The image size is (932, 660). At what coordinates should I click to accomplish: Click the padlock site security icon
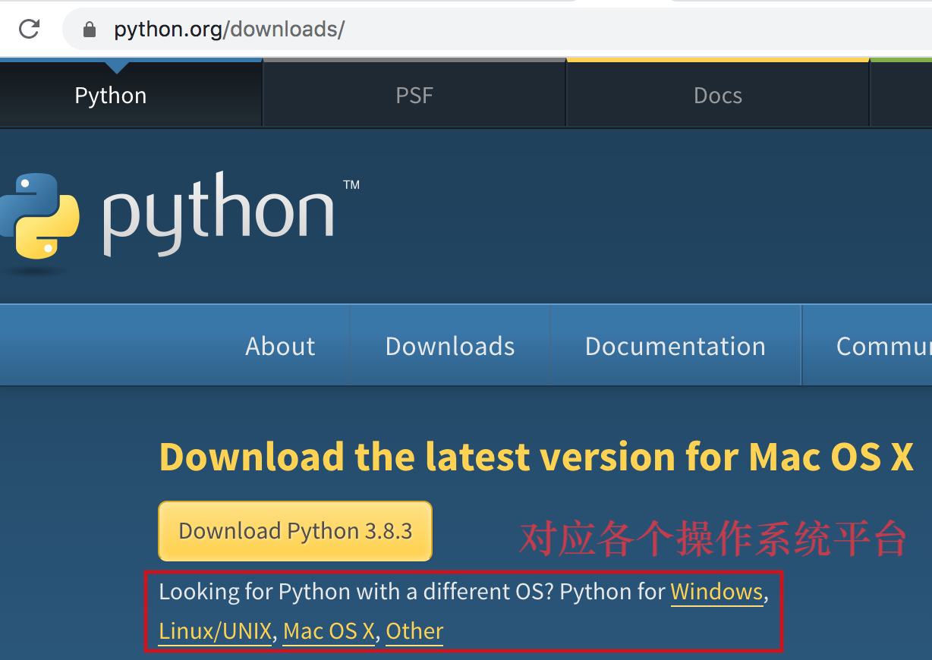pos(89,29)
